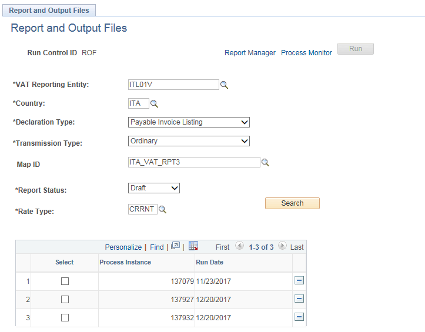Switch to Report and Output Files tab

(49, 11)
